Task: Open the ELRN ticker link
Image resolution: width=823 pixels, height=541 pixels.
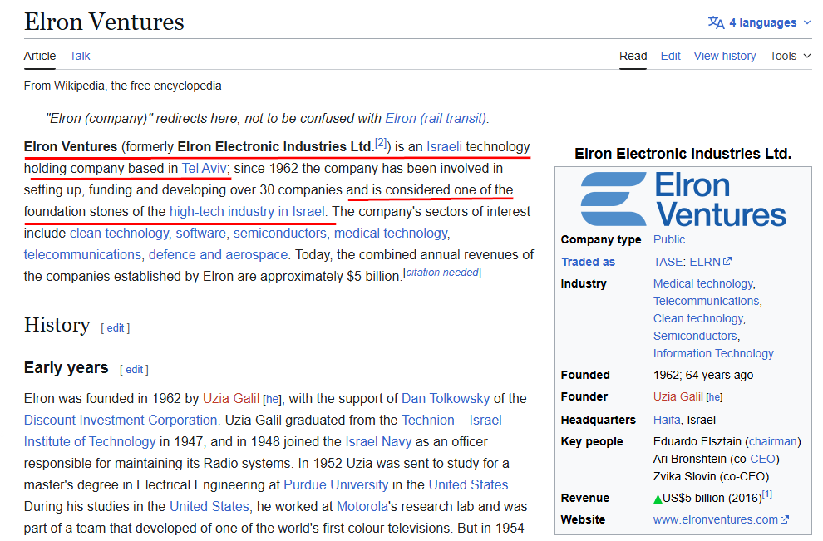Action: (x=705, y=262)
